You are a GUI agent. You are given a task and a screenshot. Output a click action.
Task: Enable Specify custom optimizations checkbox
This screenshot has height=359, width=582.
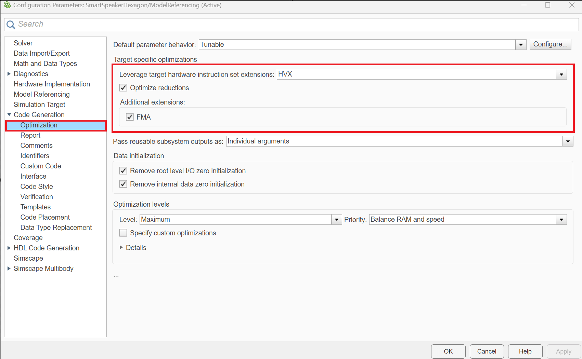pyautogui.click(x=124, y=233)
